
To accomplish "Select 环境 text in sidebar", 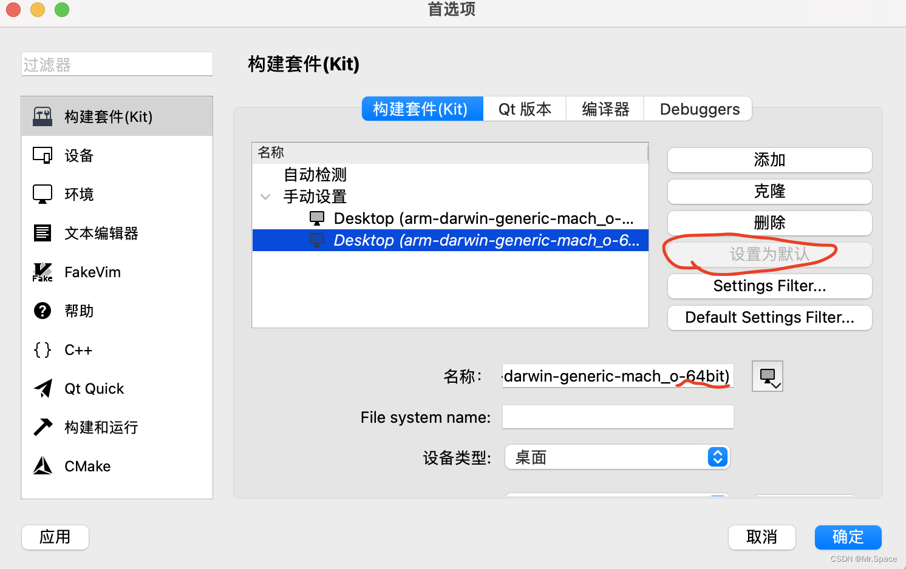I will click(x=79, y=195).
